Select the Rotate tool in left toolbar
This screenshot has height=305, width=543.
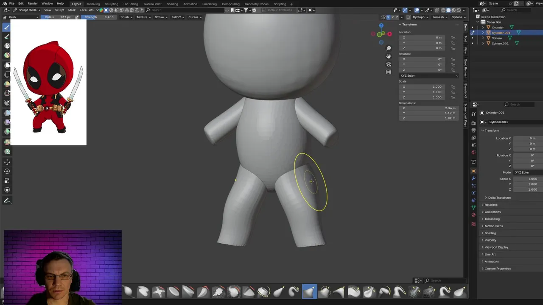(7, 171)
